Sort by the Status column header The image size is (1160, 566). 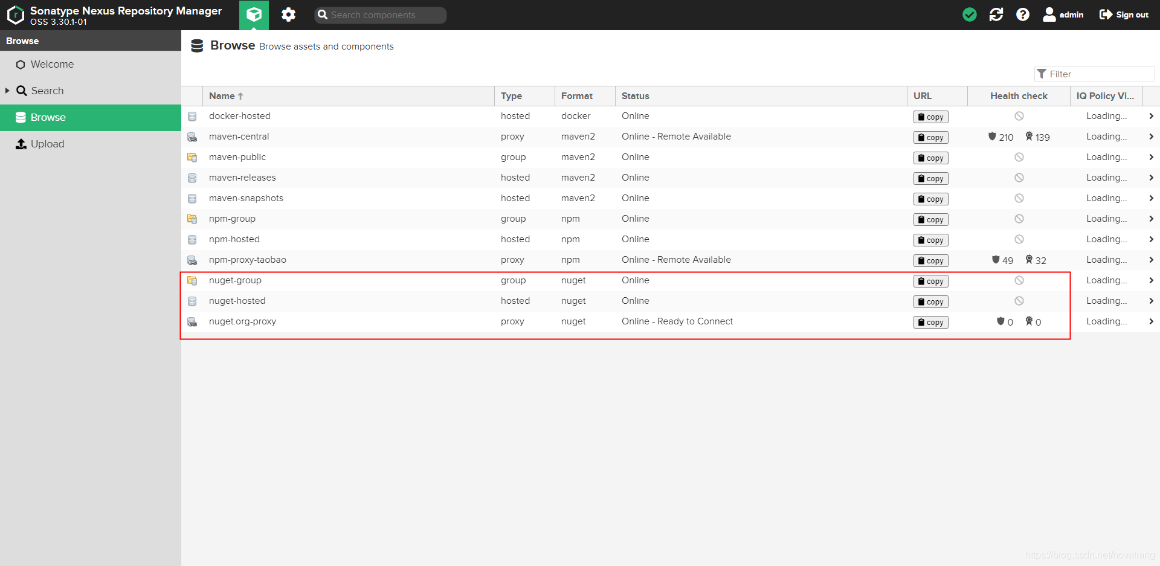(761, 96)
